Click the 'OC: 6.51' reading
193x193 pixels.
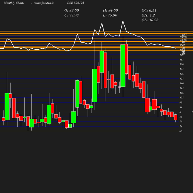point(149,10)
